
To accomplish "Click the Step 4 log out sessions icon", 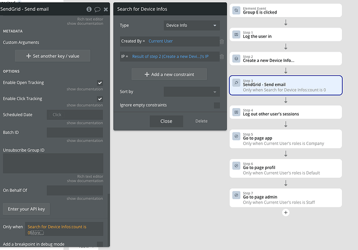I will pos(236,112).
